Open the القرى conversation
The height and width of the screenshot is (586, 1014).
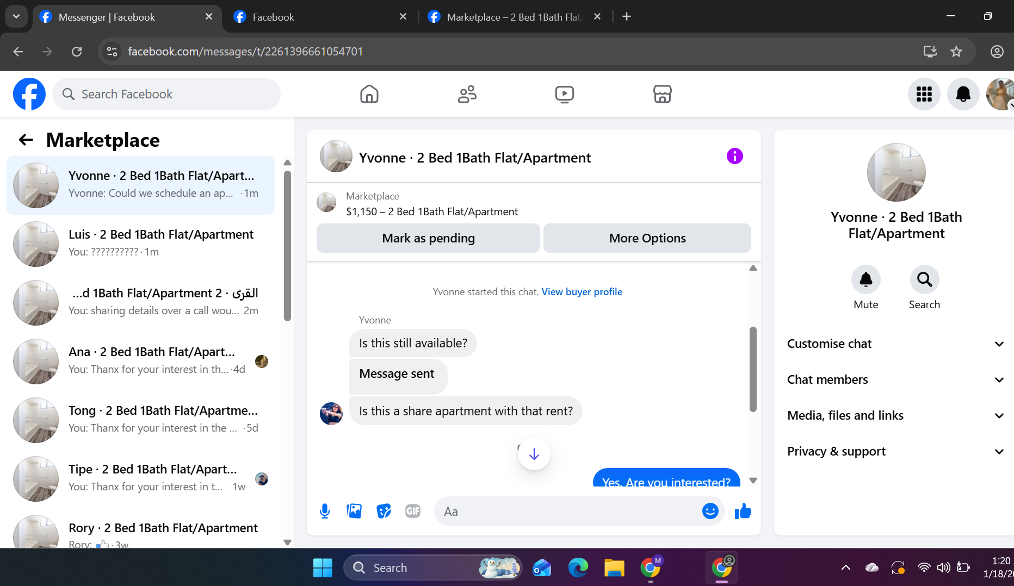click(140, 302)
